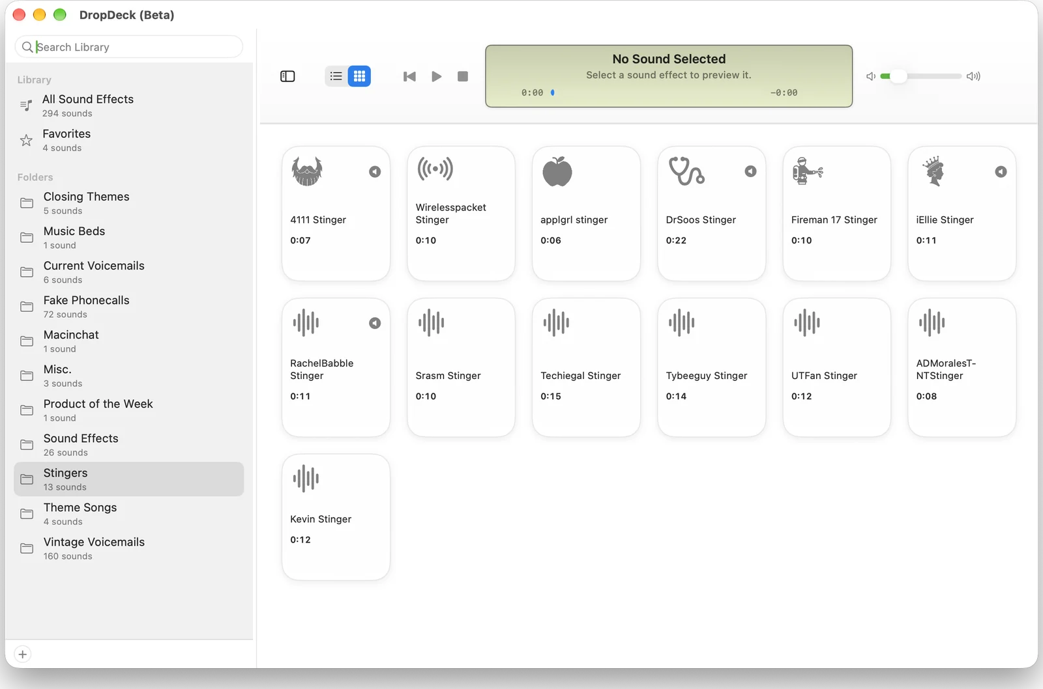Click the waveform icon on UTFan Stinger
The image size is (1043, 689).
click(807, 322)
